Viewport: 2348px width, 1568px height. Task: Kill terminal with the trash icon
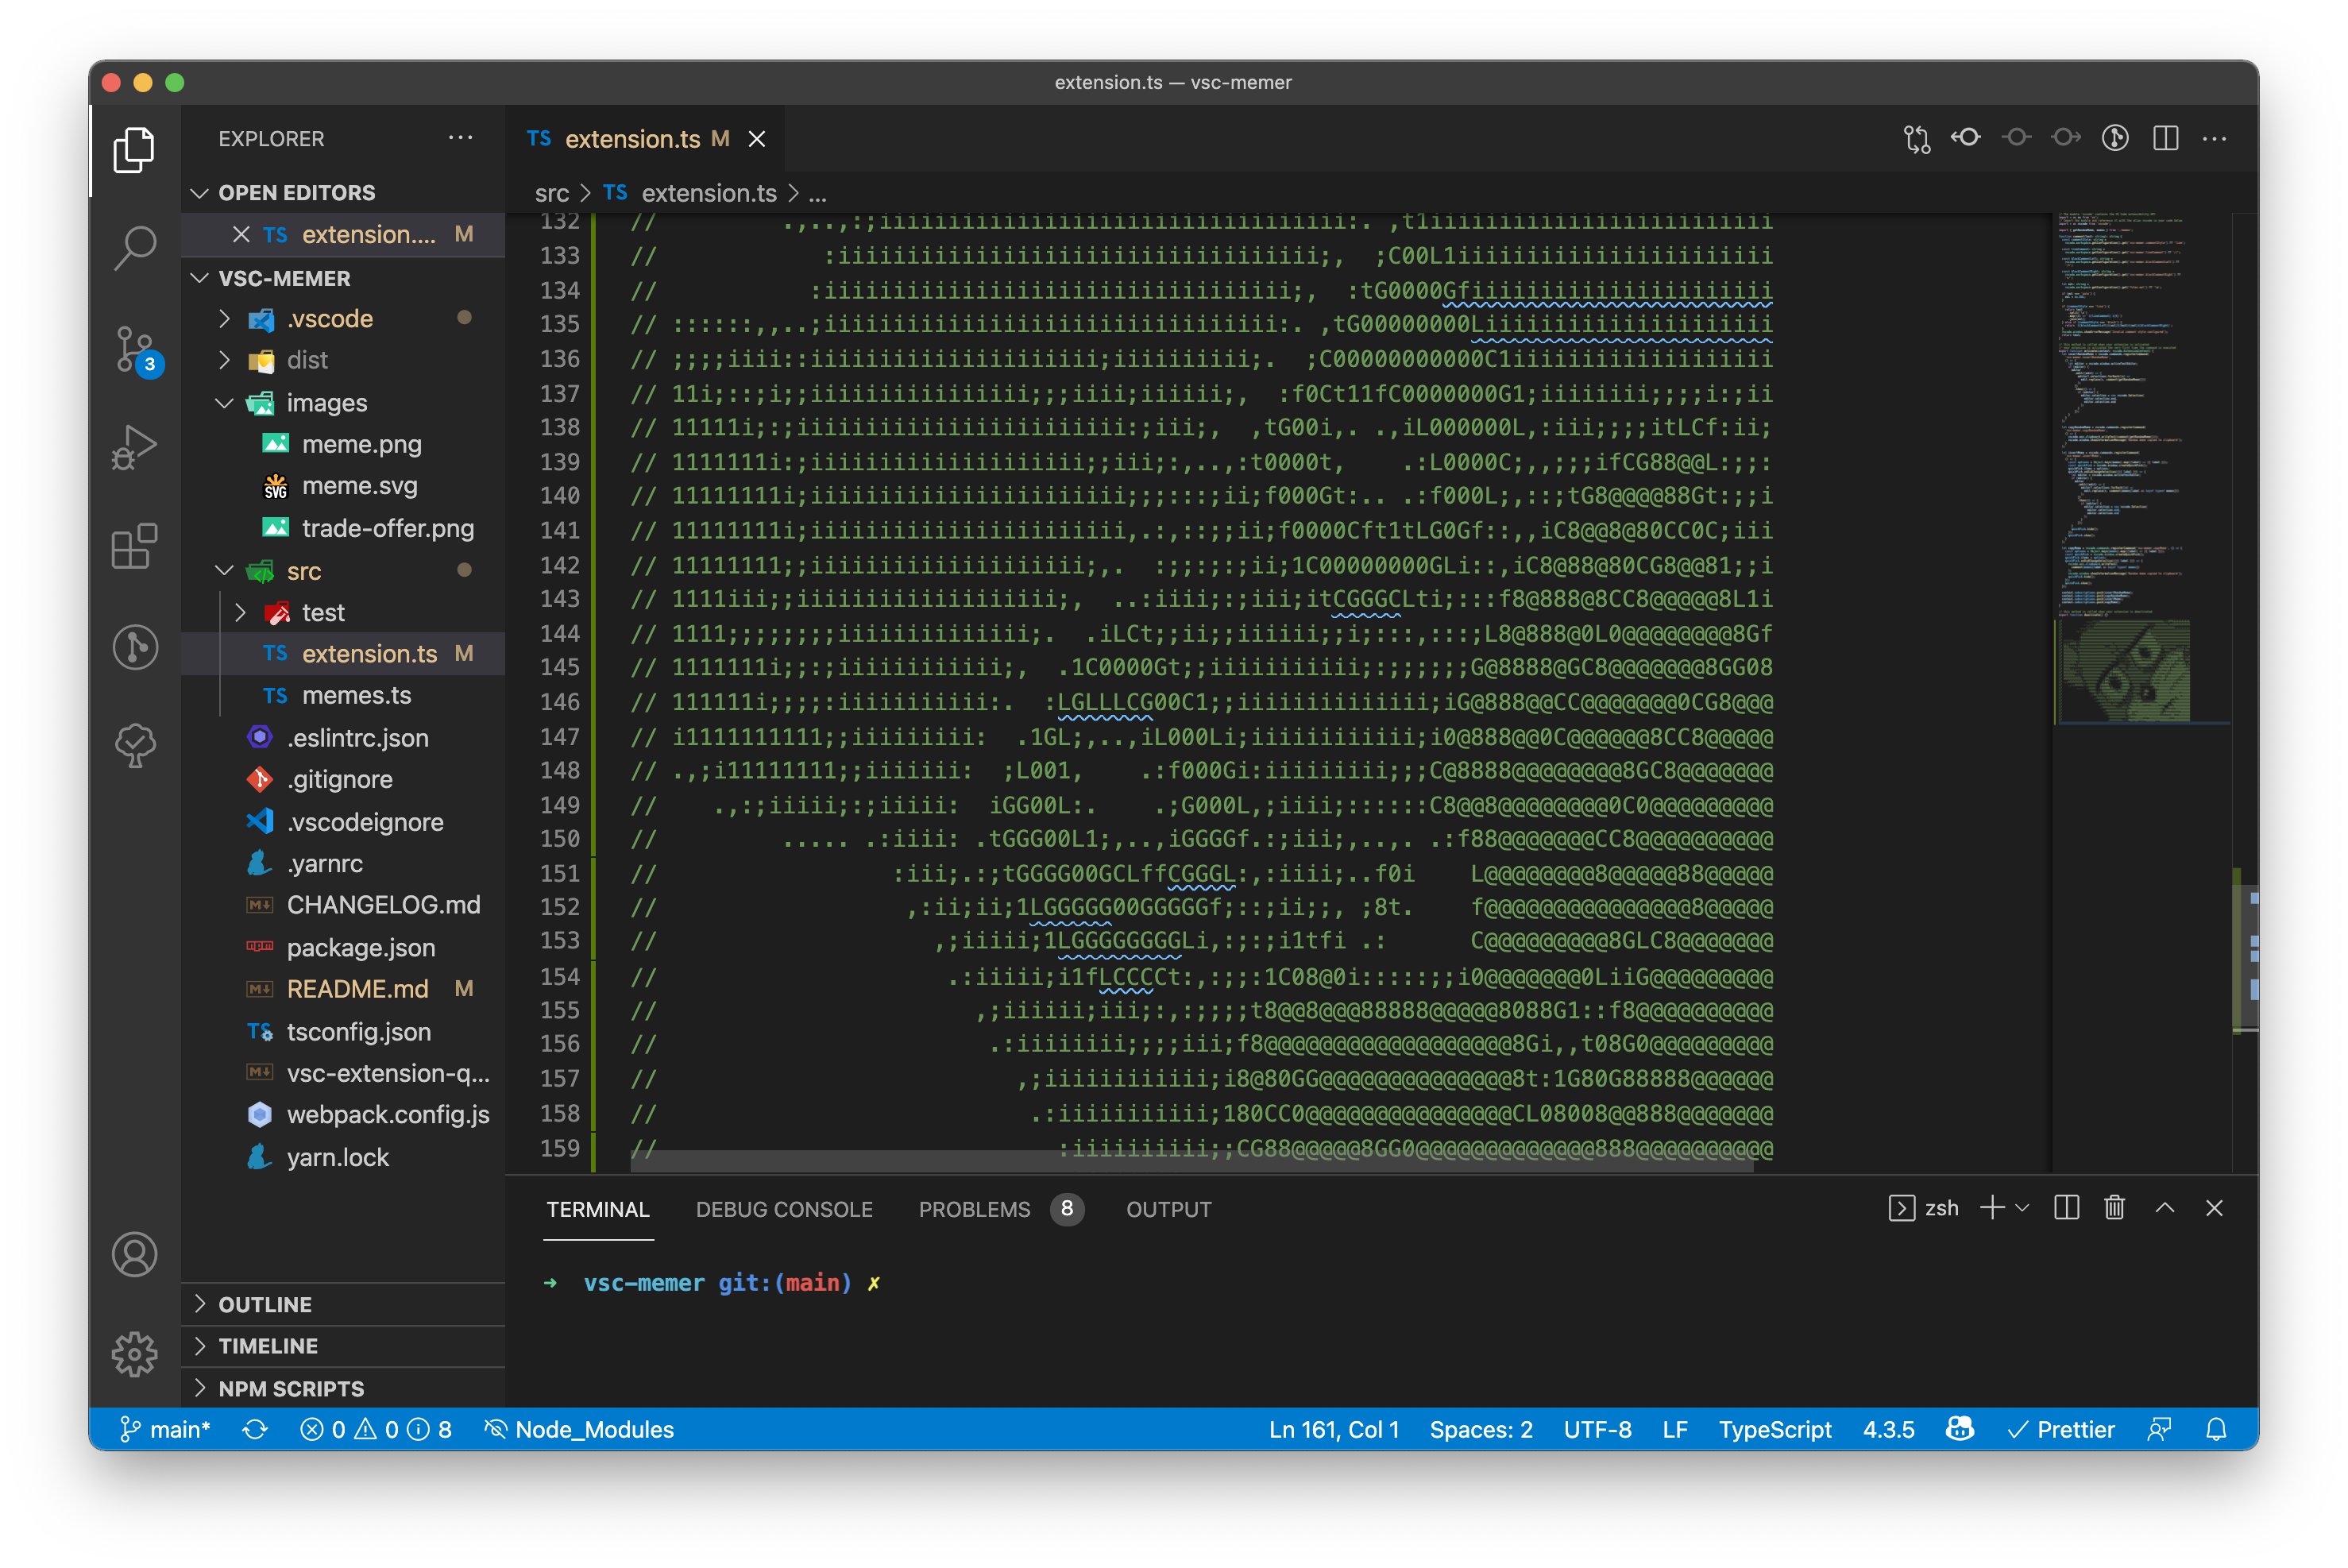[2114, 1208]
